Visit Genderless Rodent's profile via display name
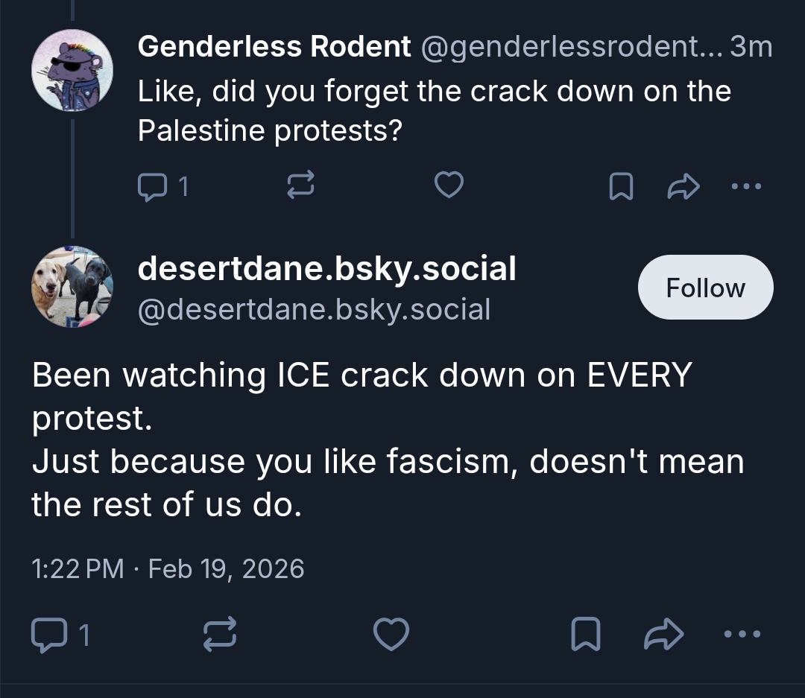This screenshot has width=805, height=698. [274, 48]
